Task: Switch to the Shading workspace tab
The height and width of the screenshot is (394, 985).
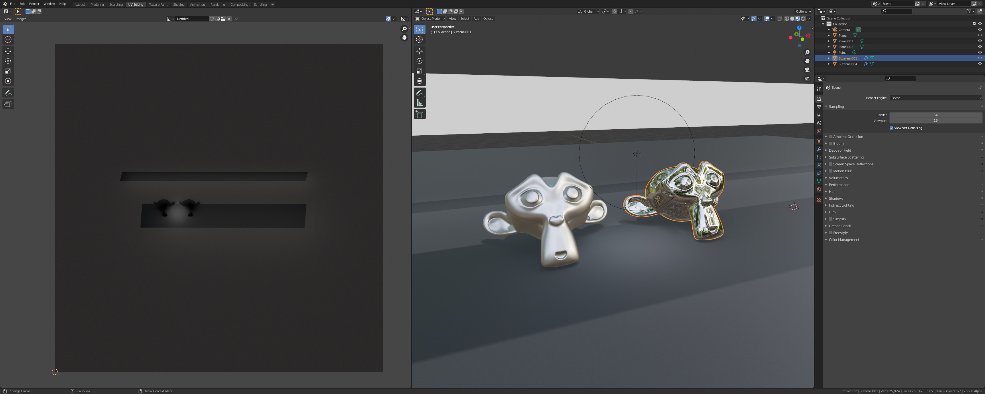Action: coord(179,5)
